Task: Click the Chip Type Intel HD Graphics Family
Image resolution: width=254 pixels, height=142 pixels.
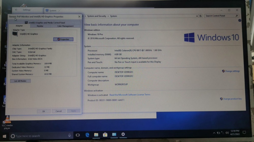Action: click(40, 49)
